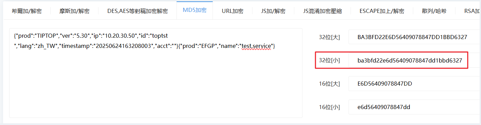Open DES,AES等對稱加密解密 tab
Viewport: 481px width, 125px height.
click(138, 11)
